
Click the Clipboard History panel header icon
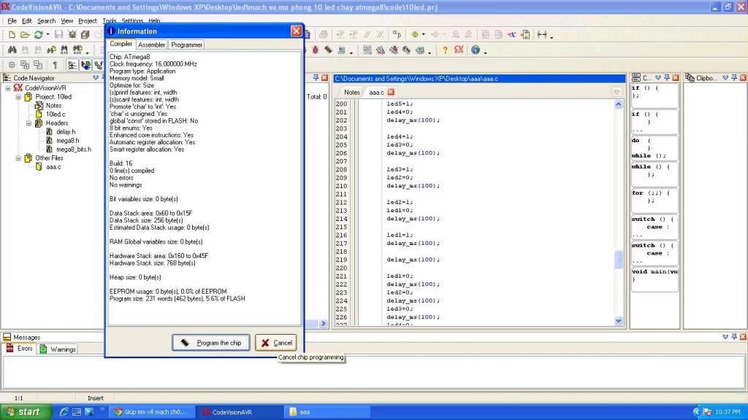tap(690, 77)
